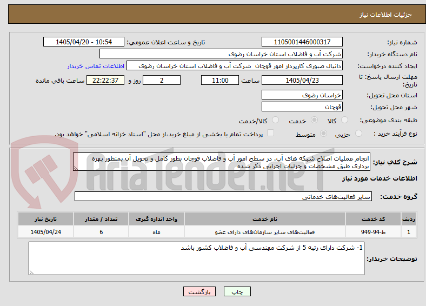
Task: Click the نام خدمت column header
Action: (x=264, y=219)
